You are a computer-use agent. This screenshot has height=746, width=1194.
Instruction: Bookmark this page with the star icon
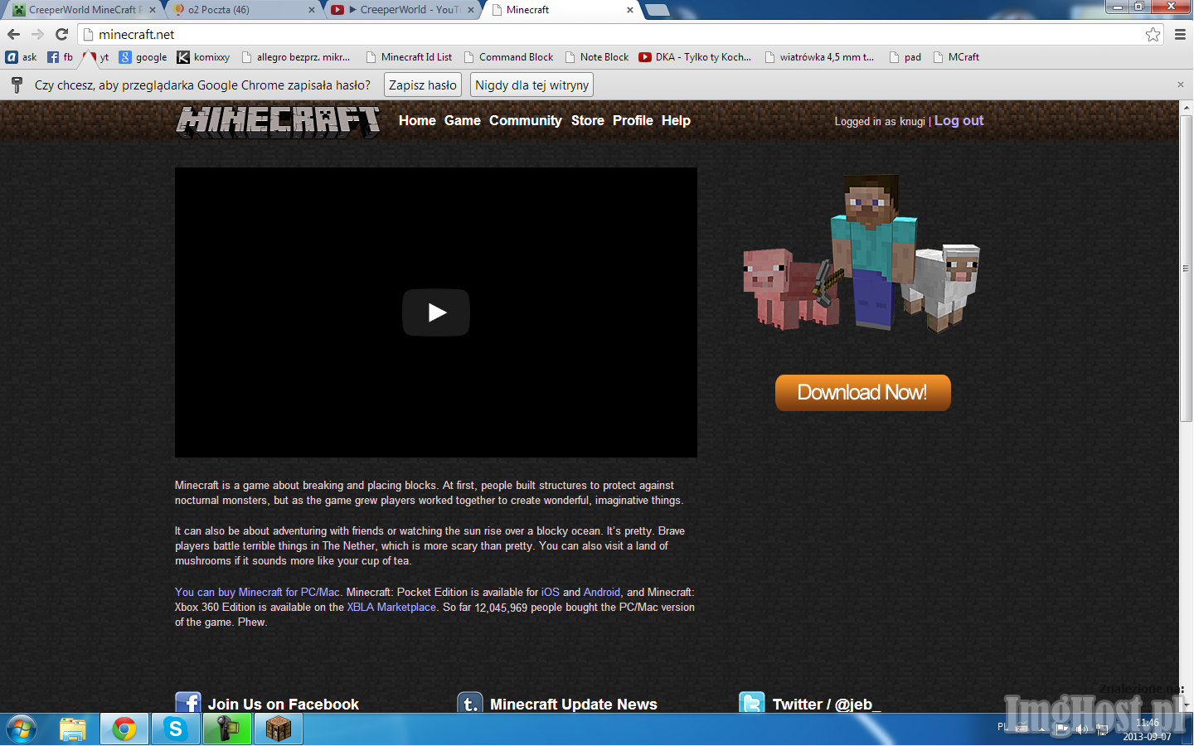point(1153,34)
